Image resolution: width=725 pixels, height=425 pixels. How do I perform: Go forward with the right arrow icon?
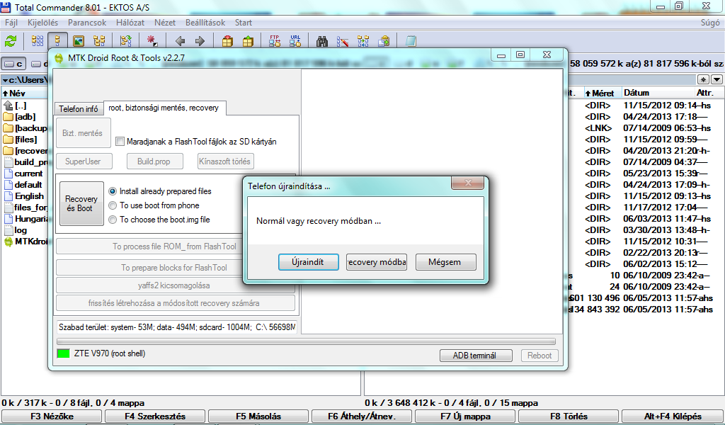click(200, 41)
